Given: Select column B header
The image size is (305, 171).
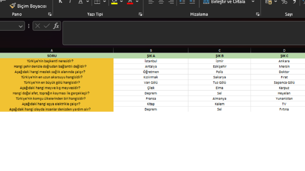Looking at the screenshot, I should [x=151, y=50].
